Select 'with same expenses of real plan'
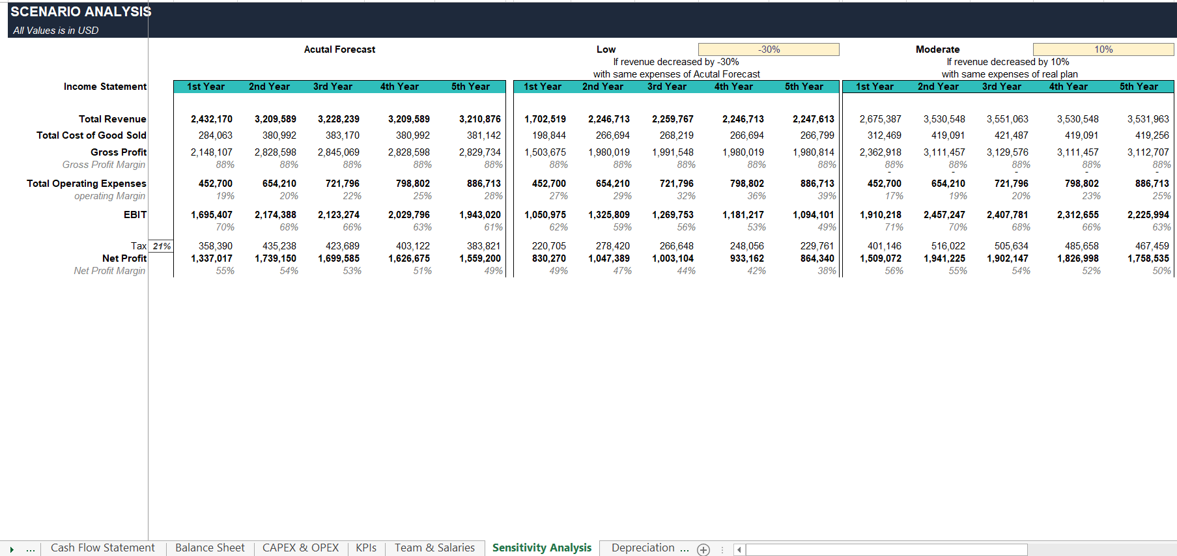The height and width of the screenshot is (556, 1177). (x=1009, y=74)
